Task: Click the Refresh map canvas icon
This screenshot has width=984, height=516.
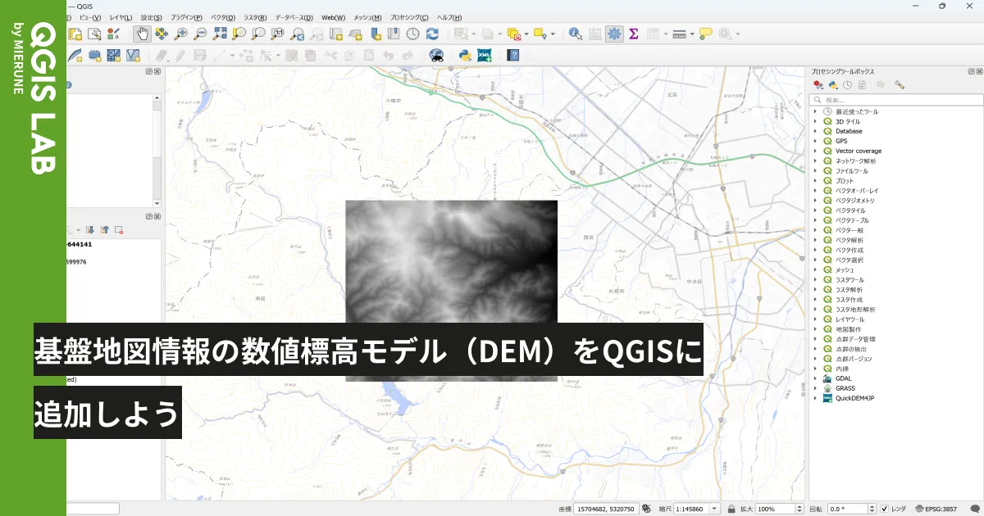Action: (433, 34)
